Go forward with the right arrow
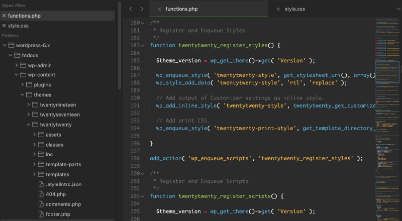This screenshot has width=402, height=221. [142, 9]
